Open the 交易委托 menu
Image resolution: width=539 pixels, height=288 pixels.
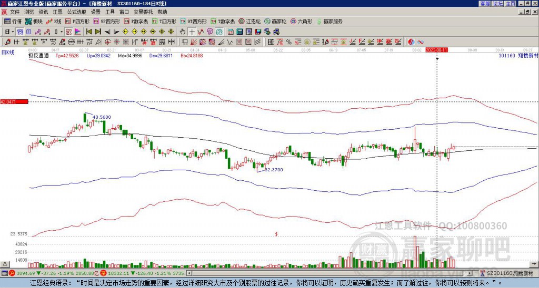point(143,12)
